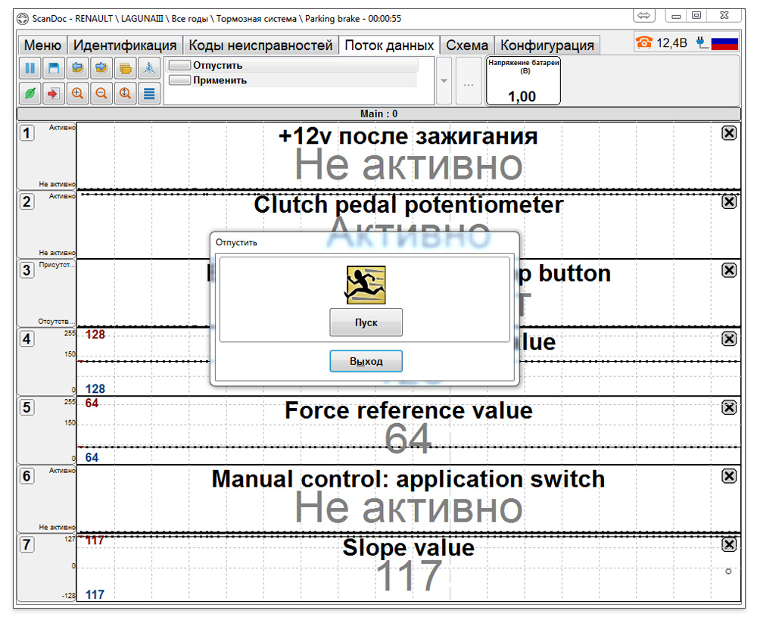Click the double-arrow icon in title bar
This screenshot has height=623, width=757.
pyautogui.click(x=643, y=15)
